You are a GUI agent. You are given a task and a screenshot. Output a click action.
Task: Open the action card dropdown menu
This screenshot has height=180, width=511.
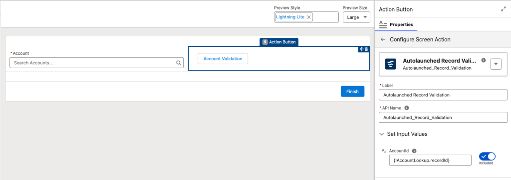(x=496, y=64)
